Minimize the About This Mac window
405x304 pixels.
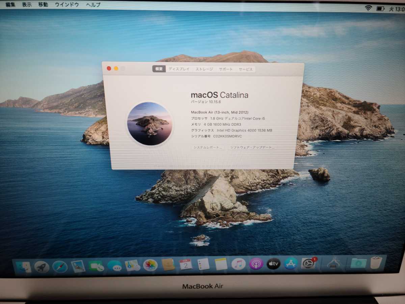pyautogui.click(x=116, y=68)
